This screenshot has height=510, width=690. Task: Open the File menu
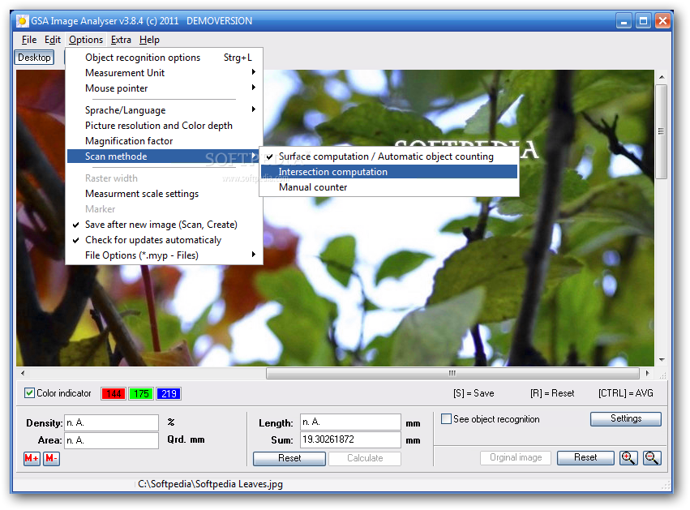click(x=29, y=40)
